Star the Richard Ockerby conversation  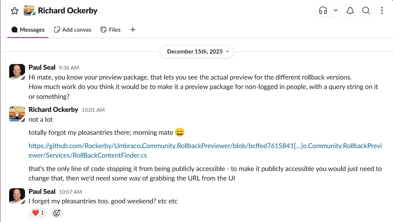point(14,11)
